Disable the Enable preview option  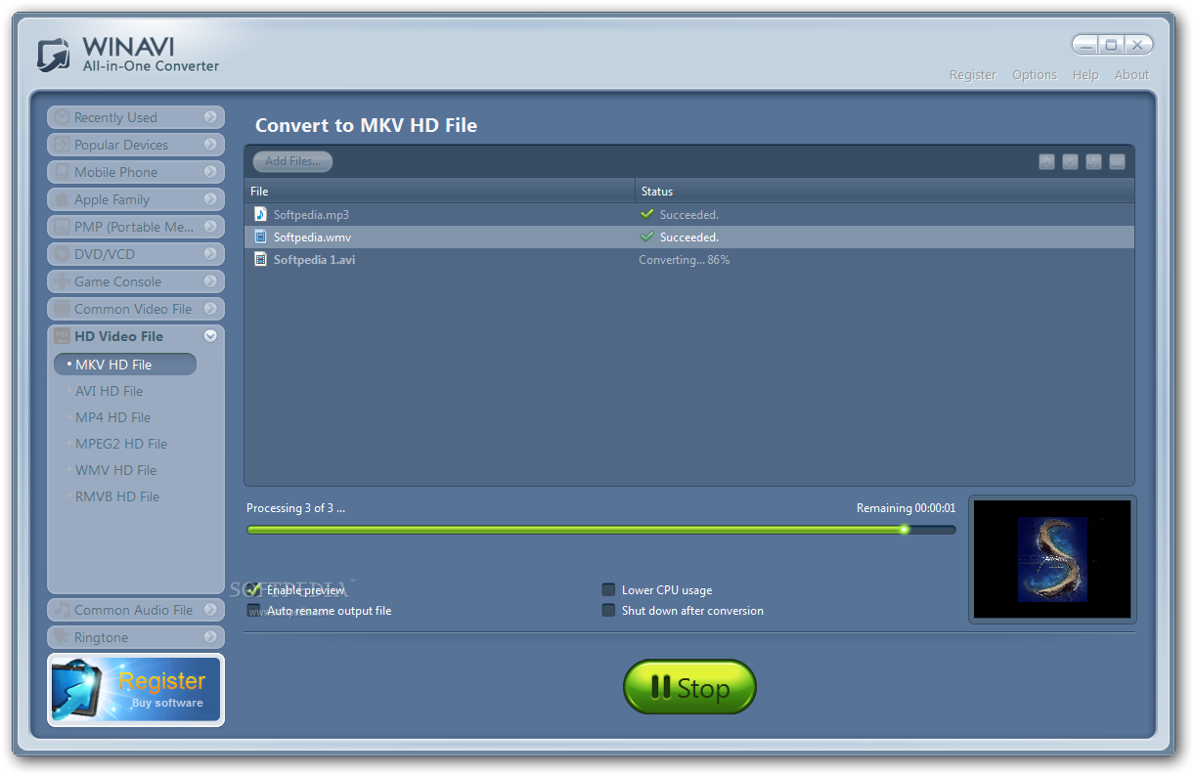coord(253,589)
